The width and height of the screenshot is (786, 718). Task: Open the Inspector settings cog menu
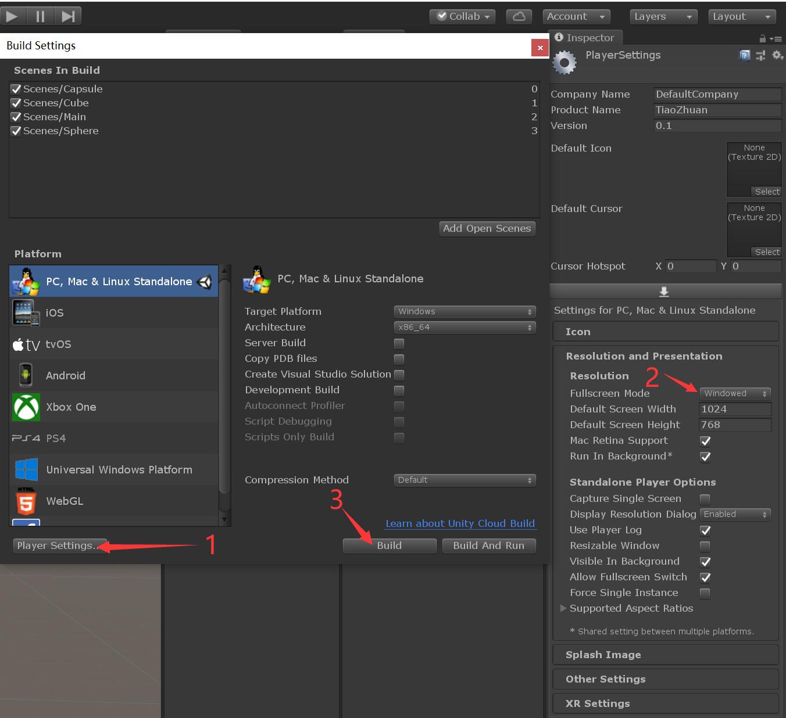(x=777, y=55)
